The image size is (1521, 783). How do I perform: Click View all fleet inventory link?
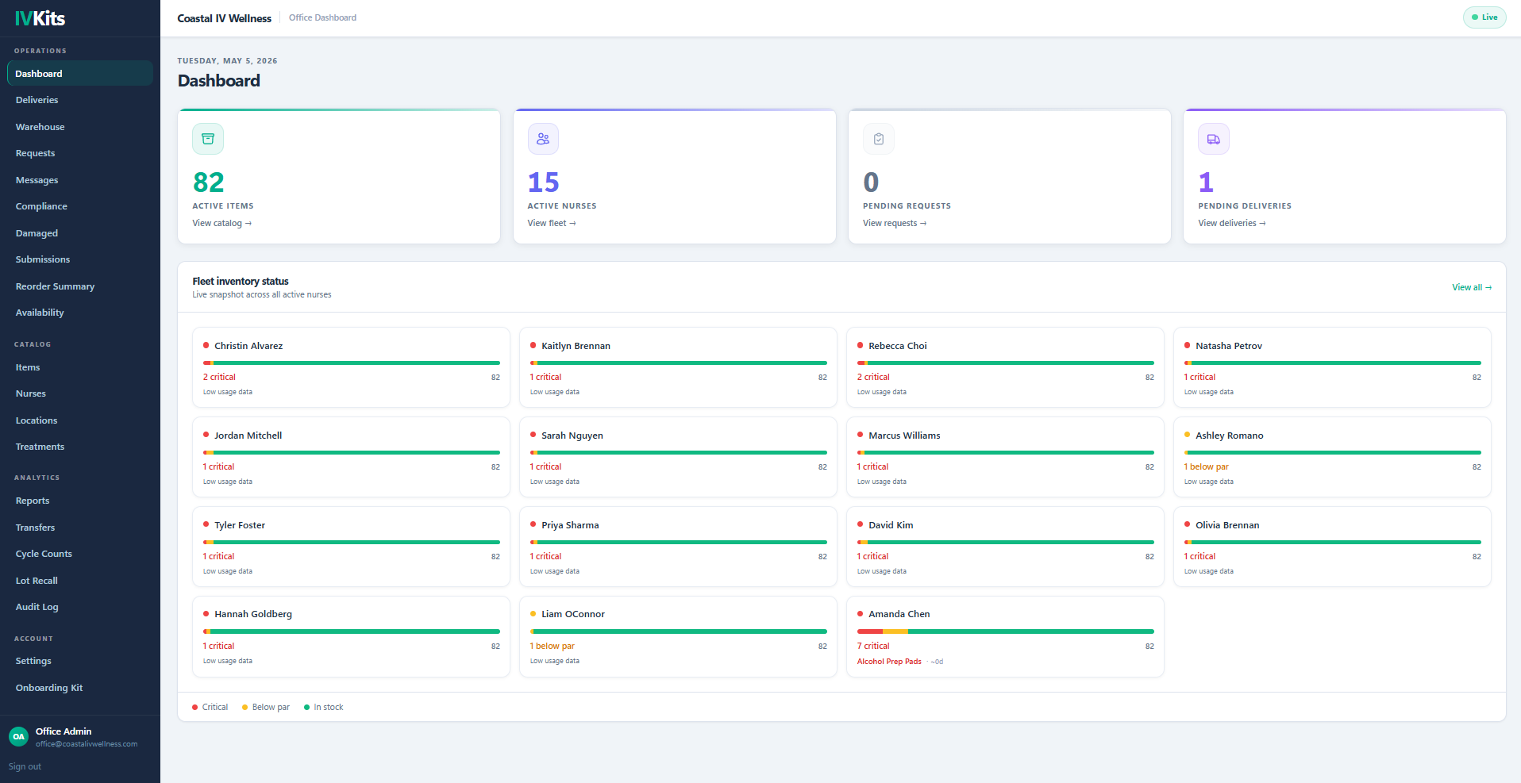tap(1472, 287)
